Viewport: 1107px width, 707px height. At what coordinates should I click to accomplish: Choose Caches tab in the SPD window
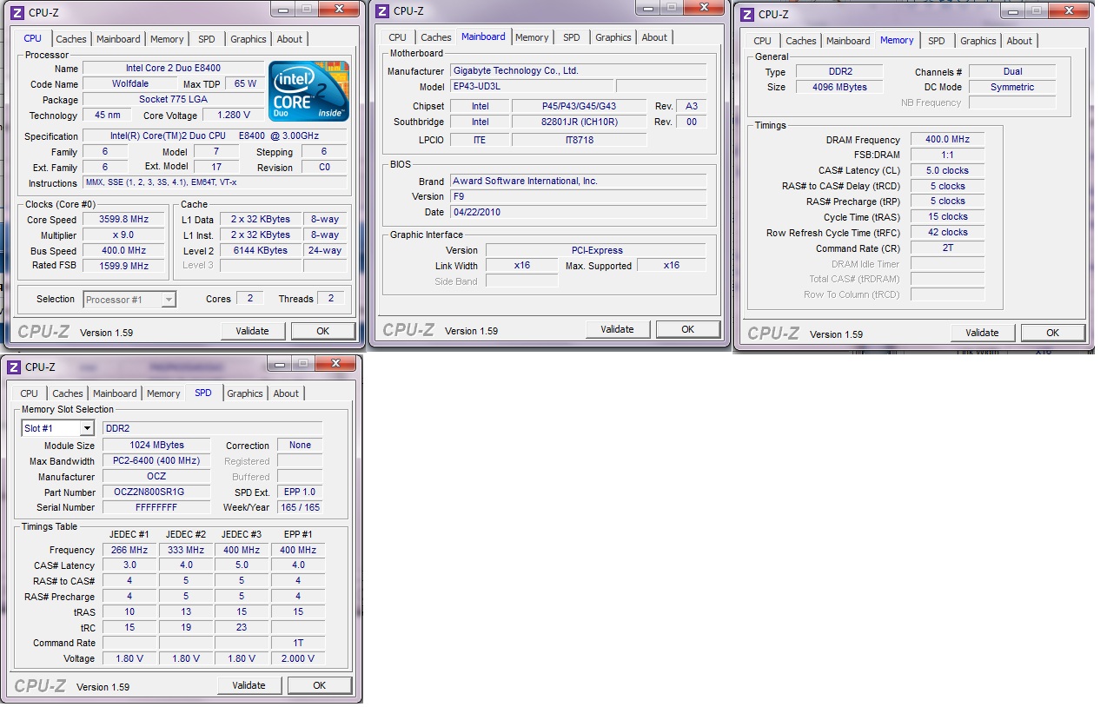[68, 393]
